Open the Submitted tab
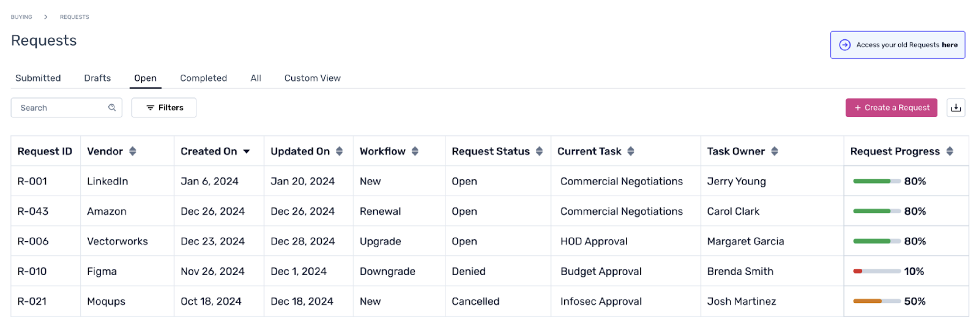Screen dimensions: 979x327 pos(38,78)
